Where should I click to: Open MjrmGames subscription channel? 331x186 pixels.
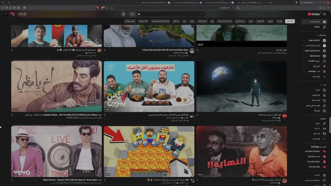pyautogui.click(x=314, y=56)
